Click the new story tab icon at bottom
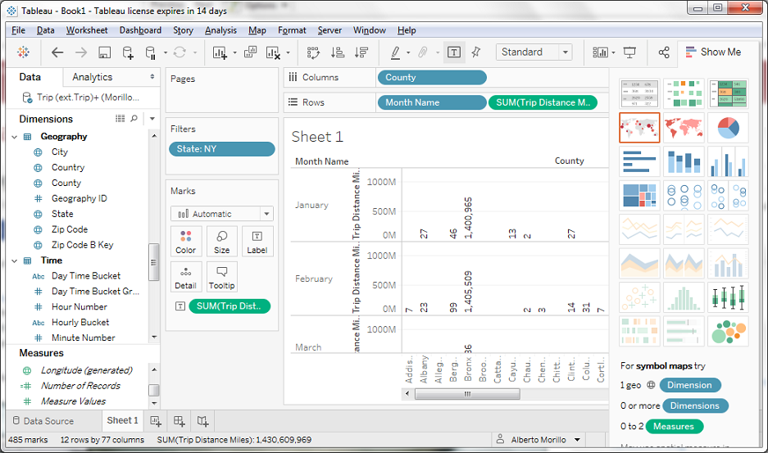The image size is (768, 453). point(202,421)
